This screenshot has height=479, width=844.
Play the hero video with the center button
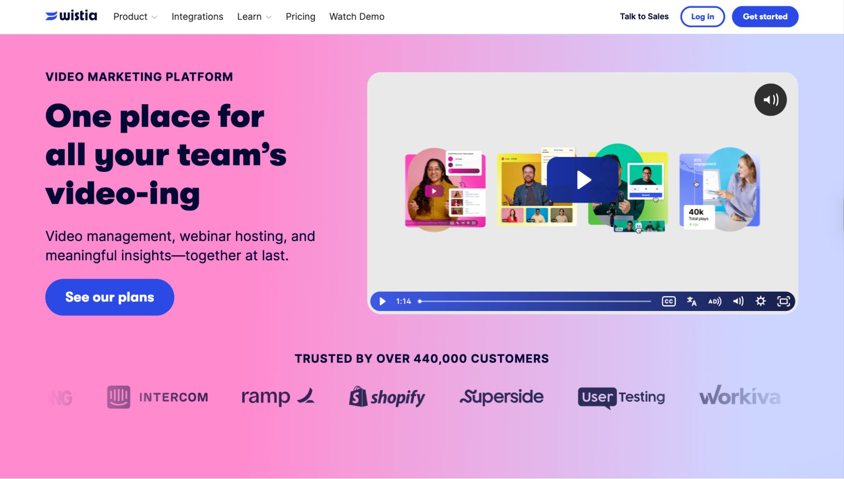(x=582, y=179)
